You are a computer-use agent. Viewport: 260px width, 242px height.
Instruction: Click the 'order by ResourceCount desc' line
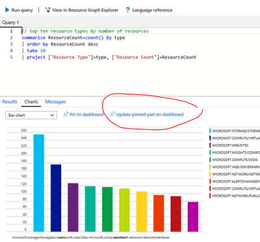click(x=60, y=44)
